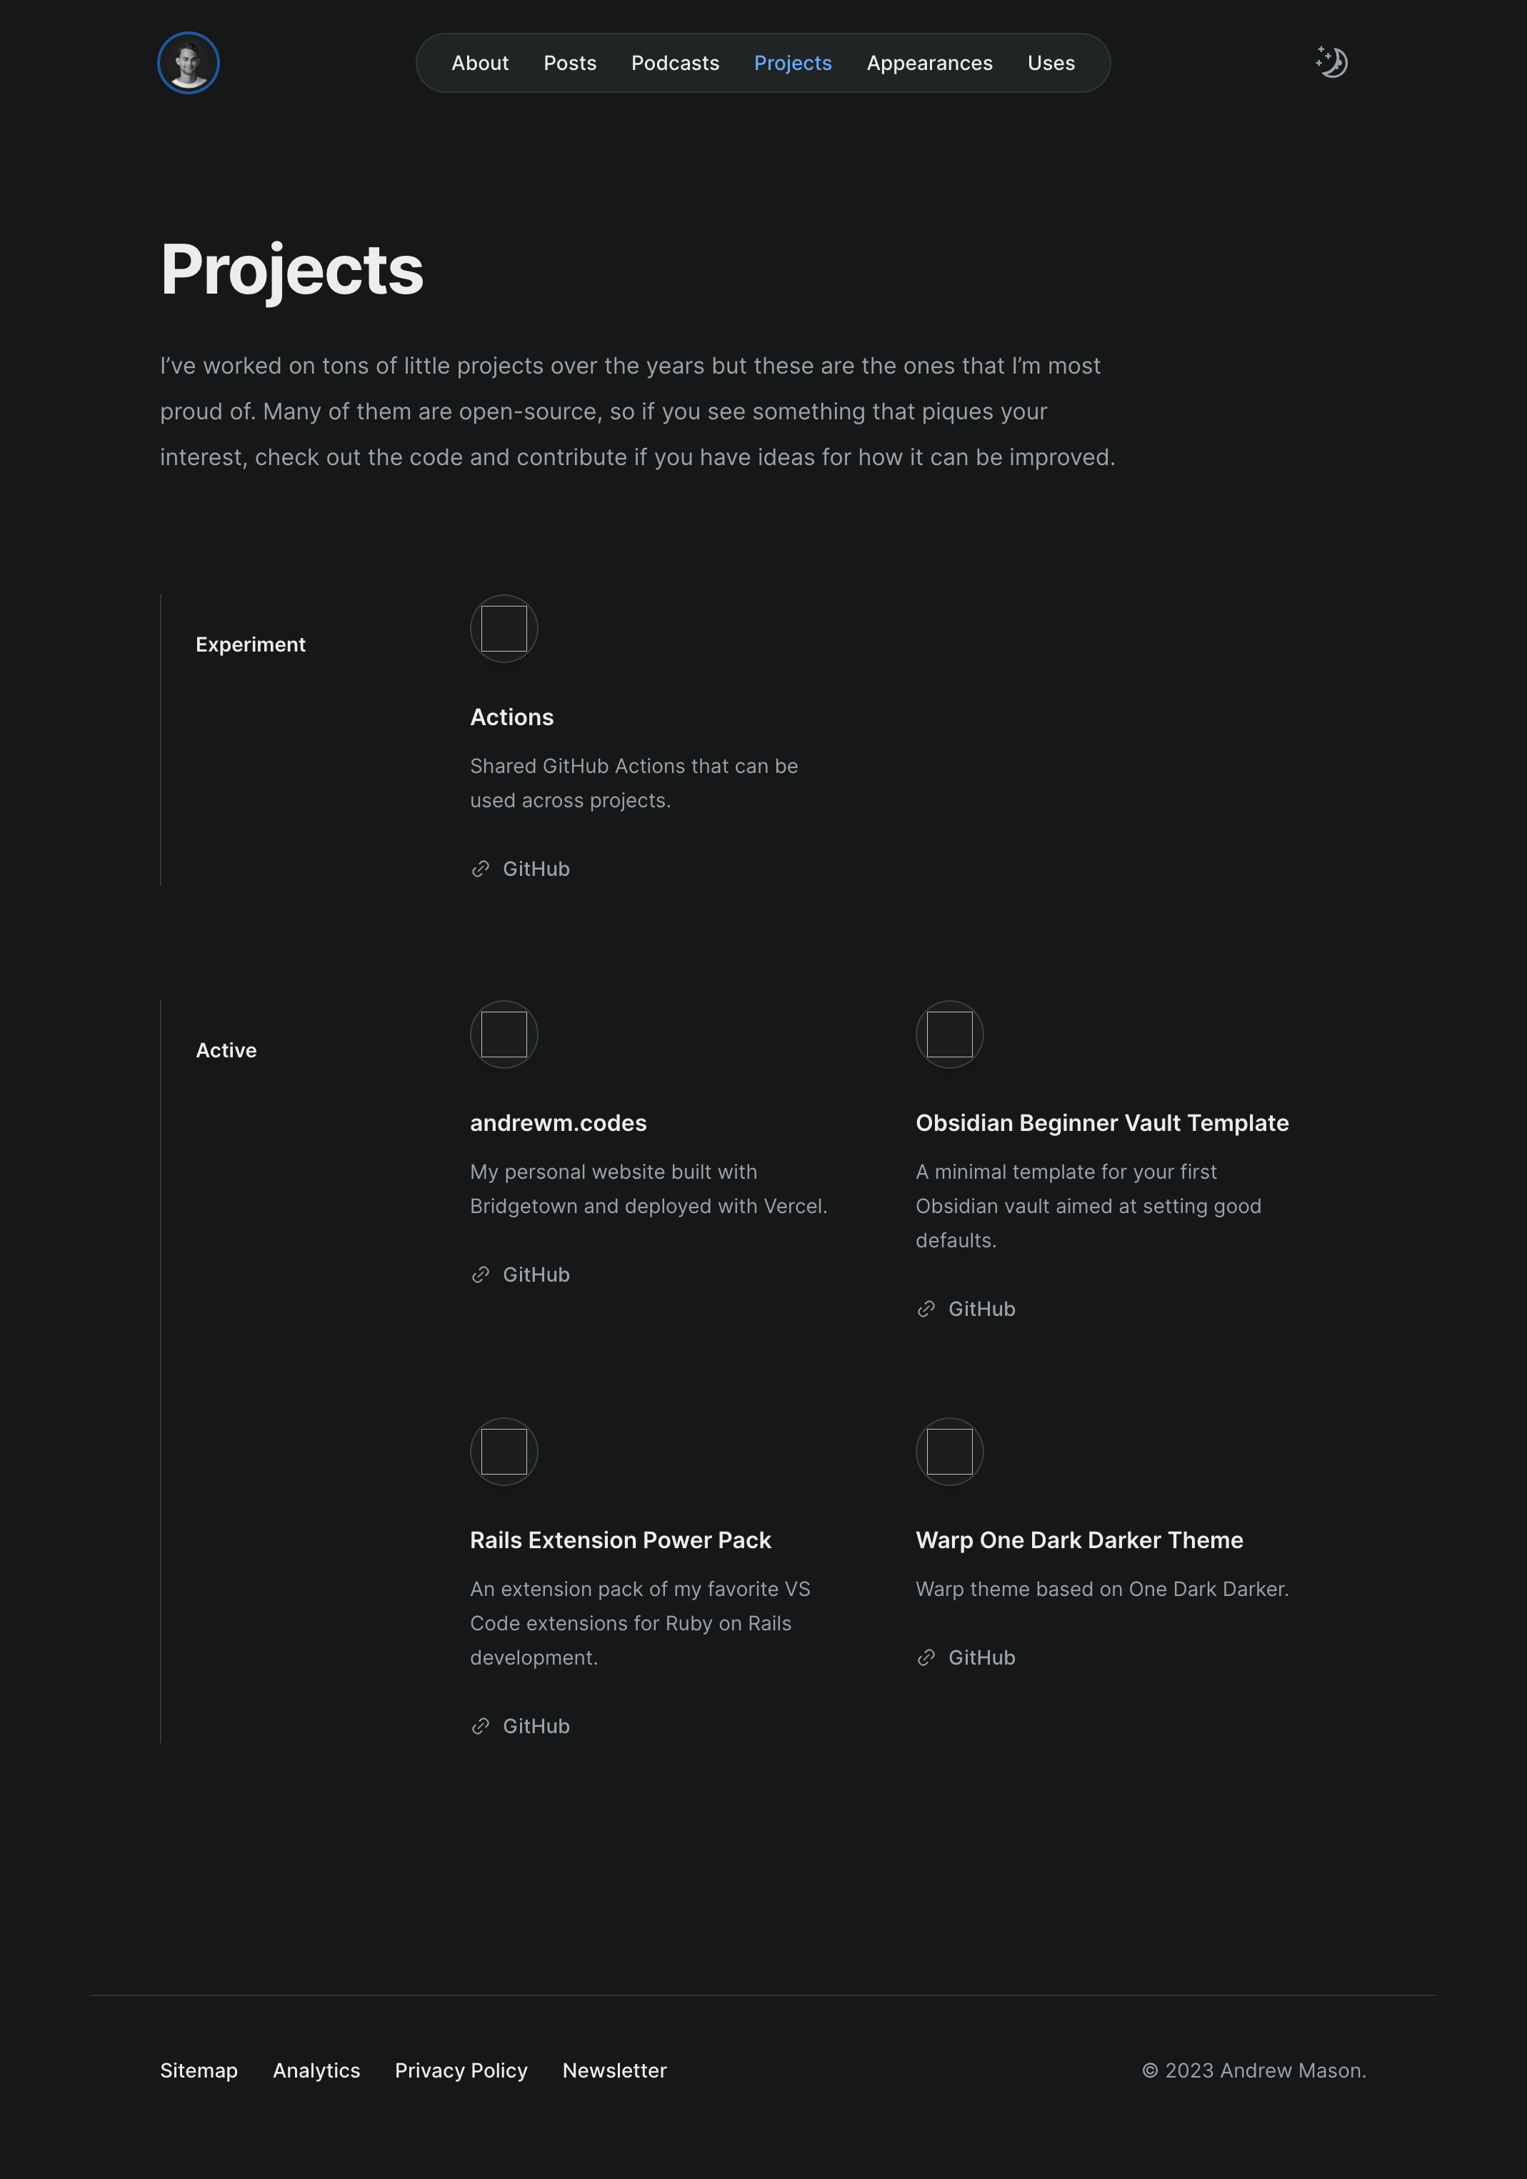Click the Actions project logo placeholder

click(504, 628)
